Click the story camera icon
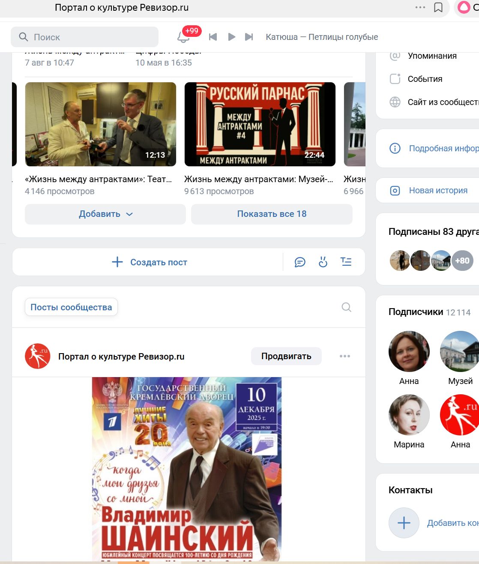Image resolution: width=479 pixels, height=564 pixels. click(395, 191)
